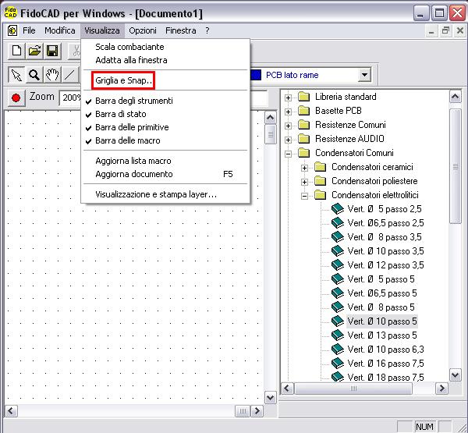The height and width of the screenshot is (433, 468).
Task: Collapse the Condensatori elettrolitici node
Action: 304,196
